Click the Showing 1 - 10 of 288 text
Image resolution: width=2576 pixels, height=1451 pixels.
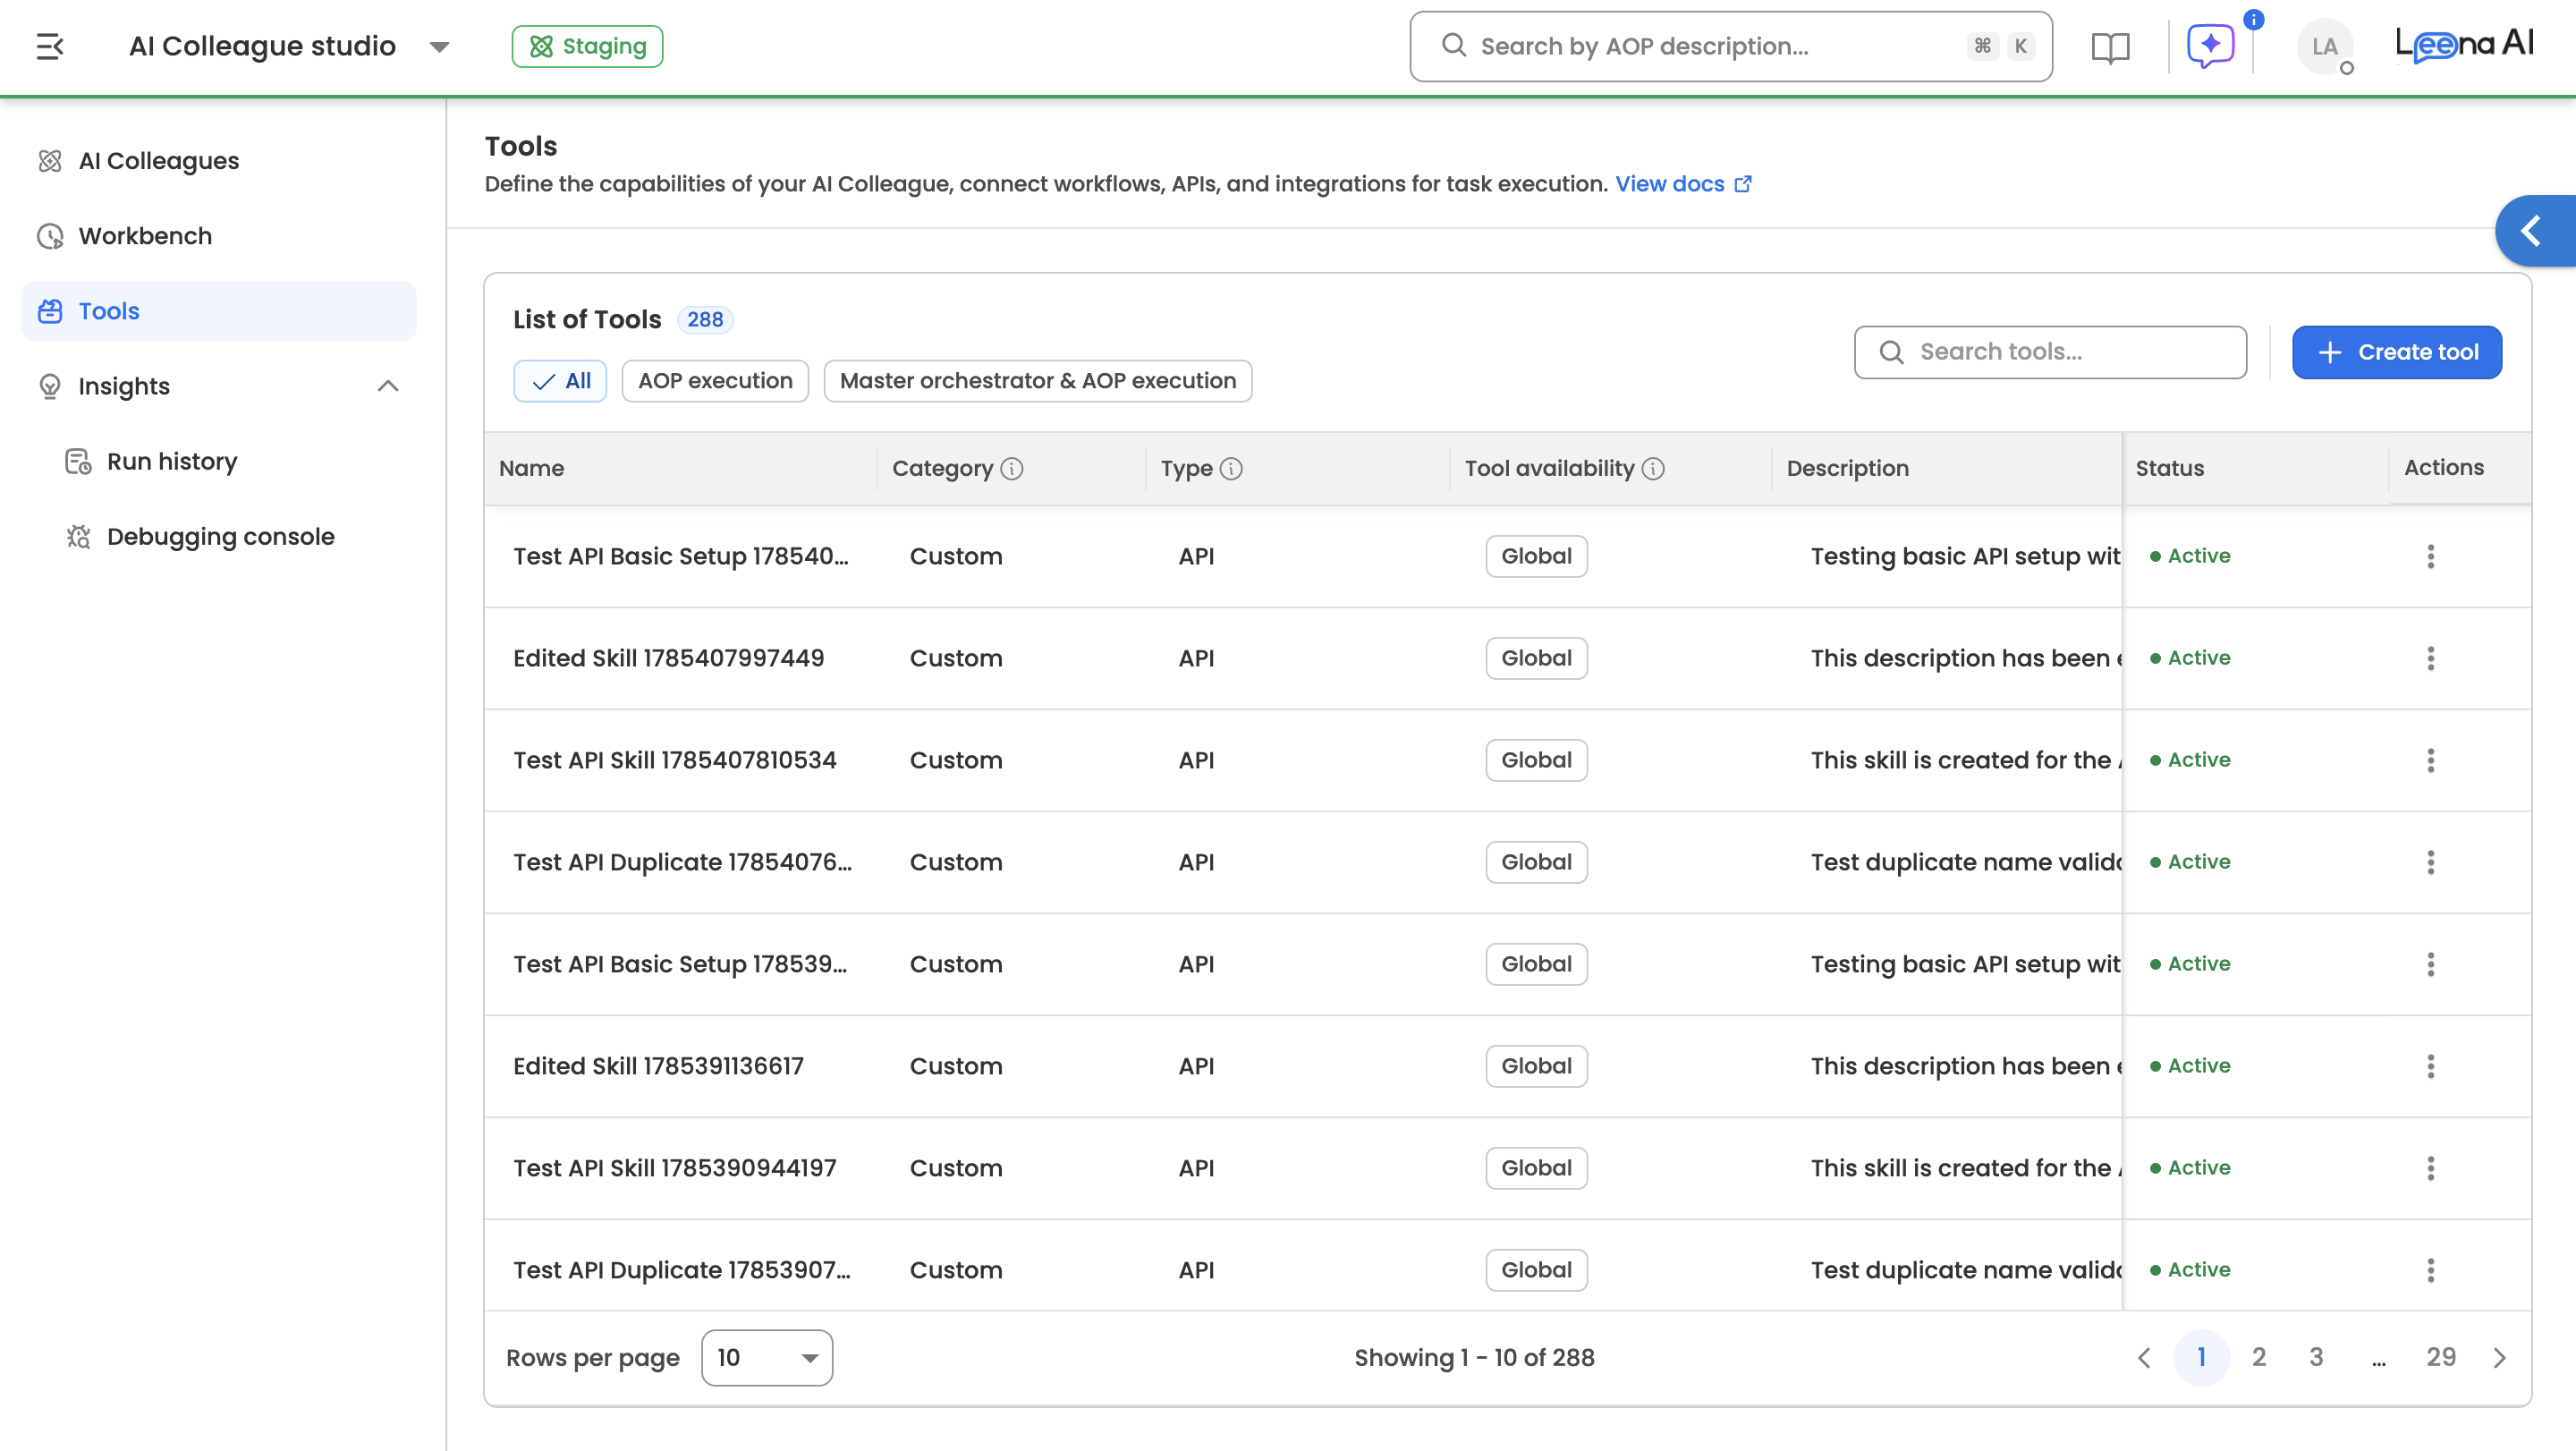[x=1474, y=1357]
